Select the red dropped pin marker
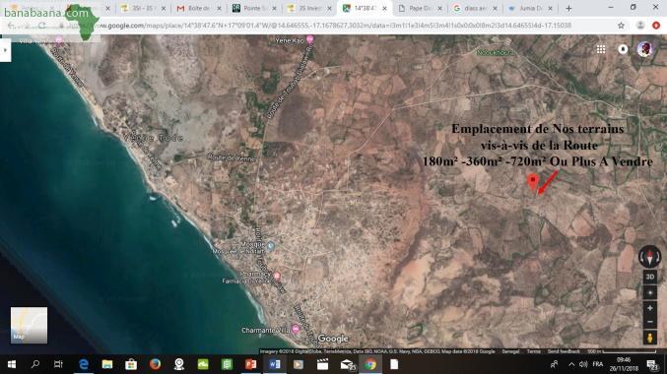The width and height of the screenshot is (667, 374). [x=533, y=182]
